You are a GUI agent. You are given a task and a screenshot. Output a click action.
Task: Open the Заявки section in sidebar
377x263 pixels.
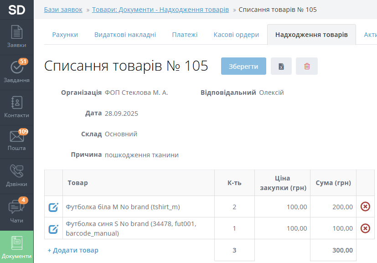point(16,37)
